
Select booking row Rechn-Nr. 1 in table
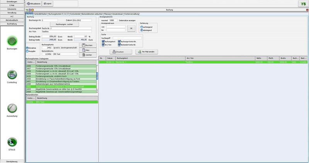(x=203, y=62)
